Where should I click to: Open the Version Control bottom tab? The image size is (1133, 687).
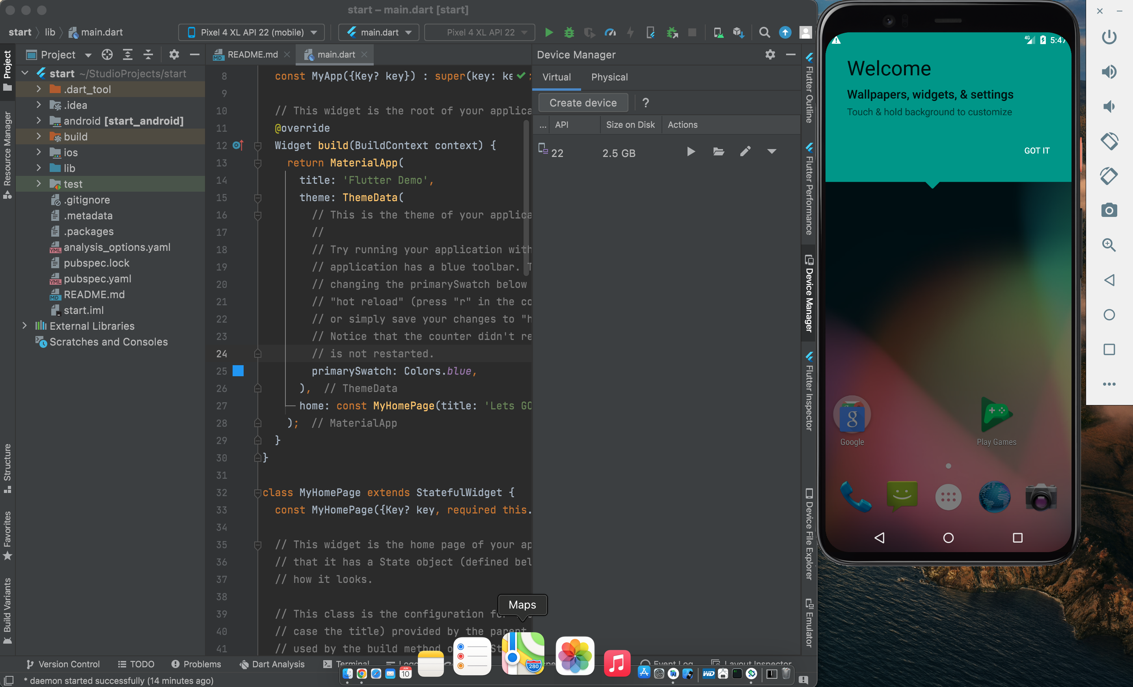click(63, 664)
